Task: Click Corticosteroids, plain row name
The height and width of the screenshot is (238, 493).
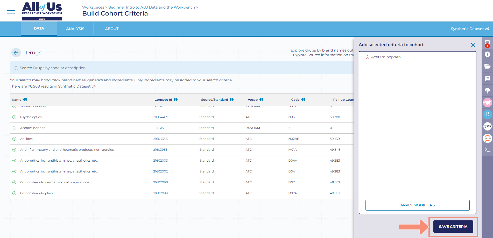Action: 36,193
